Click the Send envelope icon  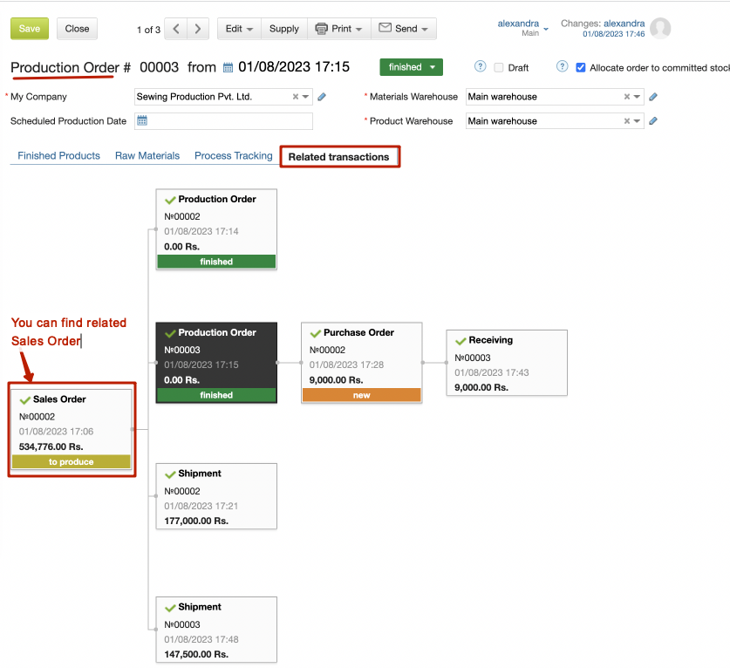click(x=385, y=27)
